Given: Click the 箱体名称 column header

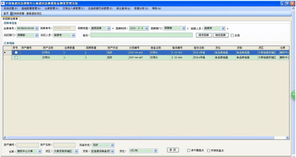Looking at the screenshot, I should click(x=203, y=48).
